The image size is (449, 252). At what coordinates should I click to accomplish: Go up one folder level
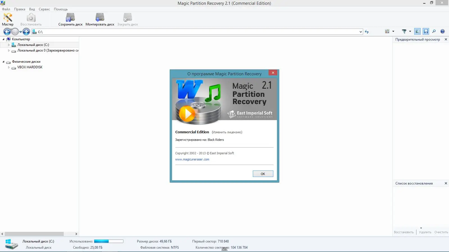[26, 32]
